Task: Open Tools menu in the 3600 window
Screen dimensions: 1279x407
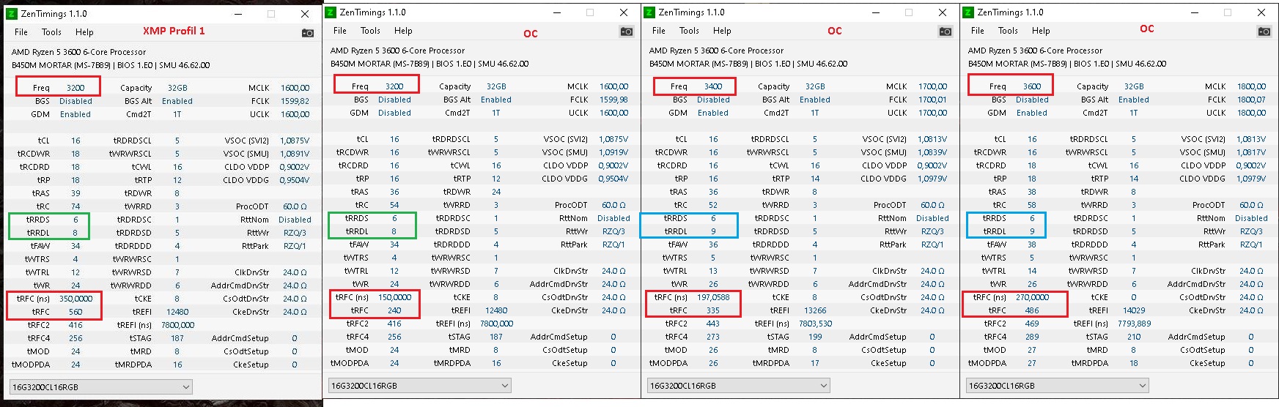Action: [1008, 31]
